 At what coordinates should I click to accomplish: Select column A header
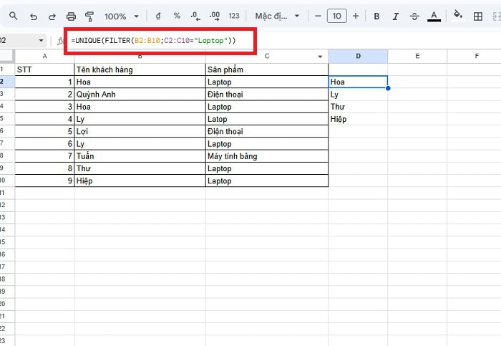point(44,57)
